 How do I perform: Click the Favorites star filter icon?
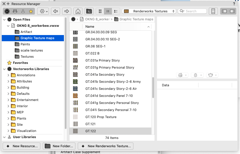click(31, 11)
